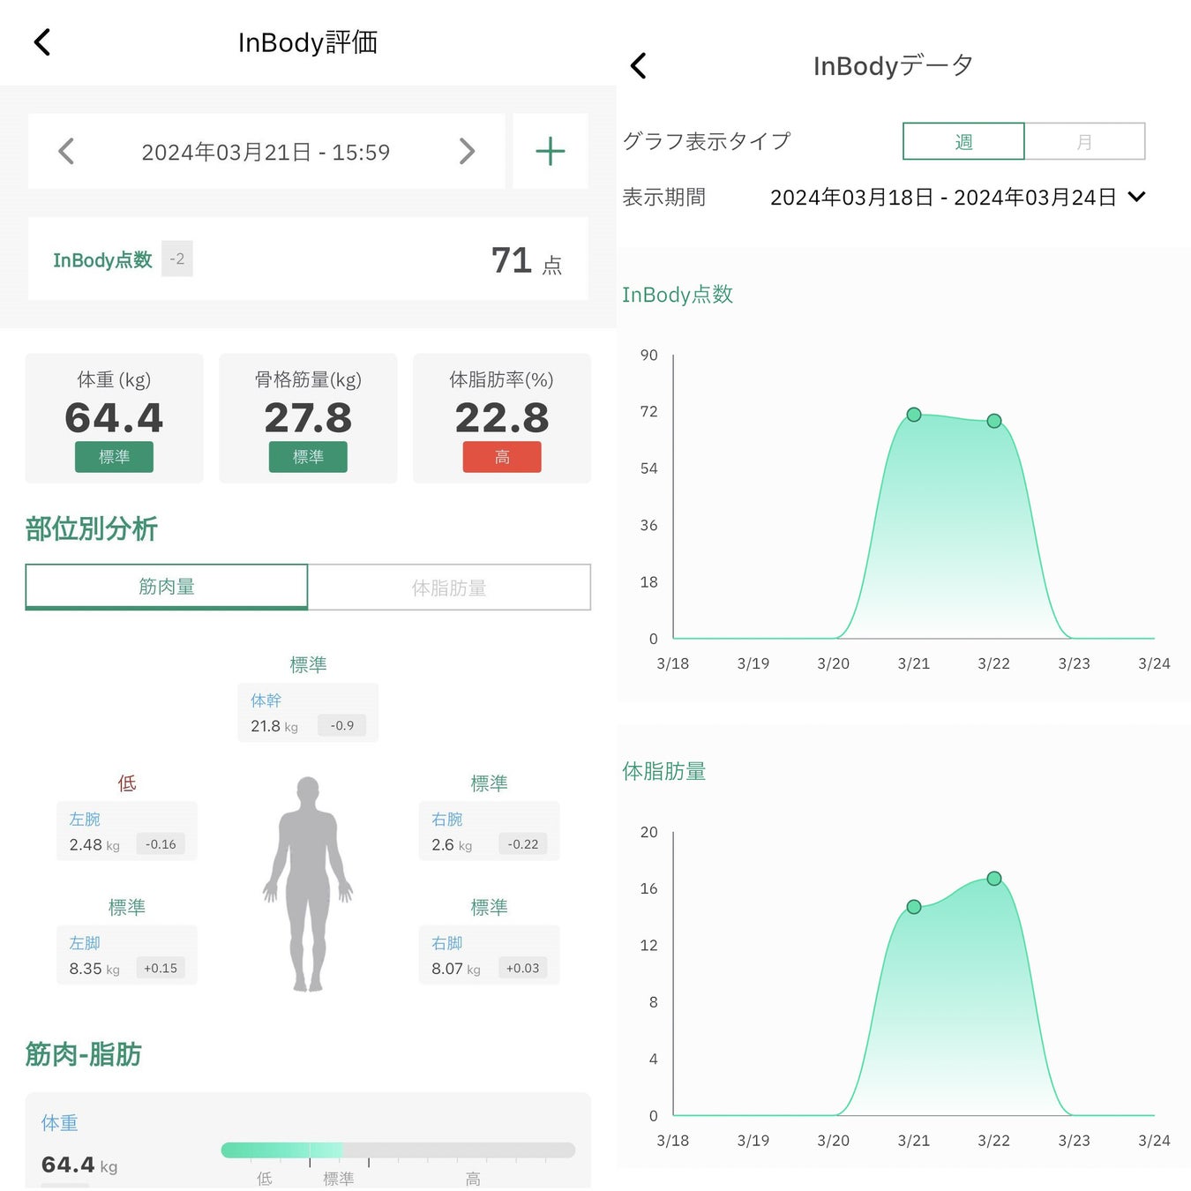Tap the 2024年03月18日 - 2024年03月24日 period text

tap(943, 198)
